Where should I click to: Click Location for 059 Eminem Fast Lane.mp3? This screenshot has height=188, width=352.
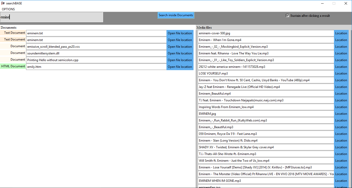(341, 134)
